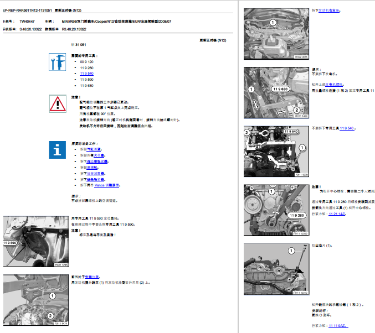
Task: Click the blue special tools wrench icon
Action: [x=58, y=62]
